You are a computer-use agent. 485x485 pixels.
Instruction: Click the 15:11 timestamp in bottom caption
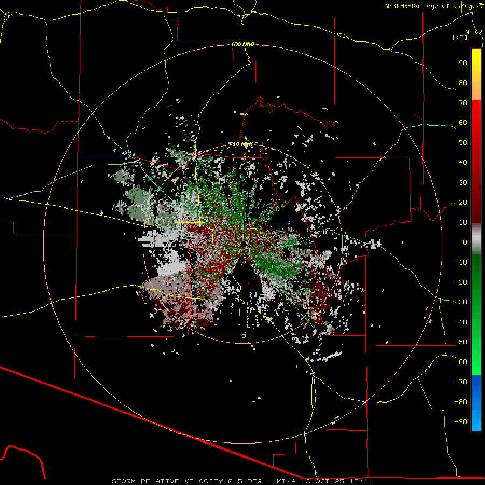[361, 481]
